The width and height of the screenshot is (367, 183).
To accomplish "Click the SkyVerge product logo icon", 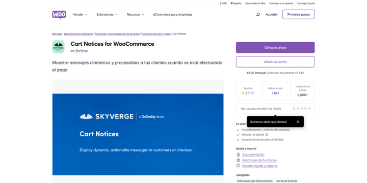I will tap(58, 46).
